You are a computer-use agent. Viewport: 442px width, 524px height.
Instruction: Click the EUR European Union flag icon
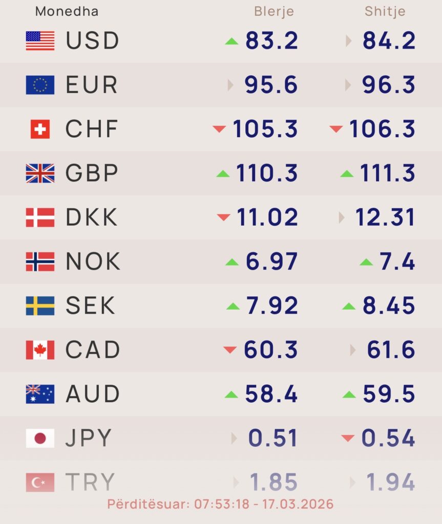tap(40, 85)
